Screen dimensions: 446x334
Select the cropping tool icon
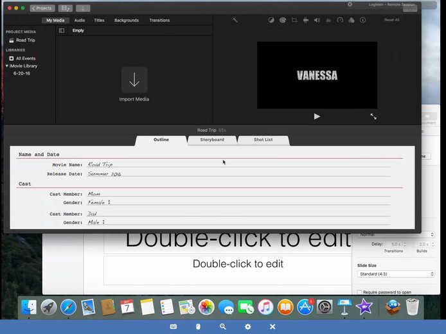[294, 20]
